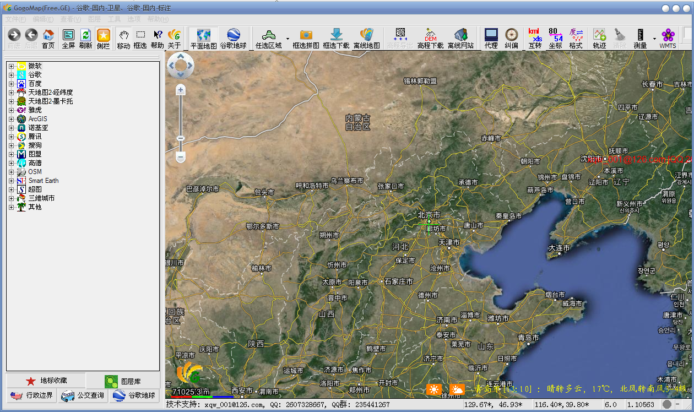Viewport: 694px width, 412px height.
Task: Open the 工具 menu
Action: click(x=114, y=19)
